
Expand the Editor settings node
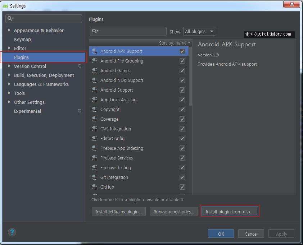point(9,48)
